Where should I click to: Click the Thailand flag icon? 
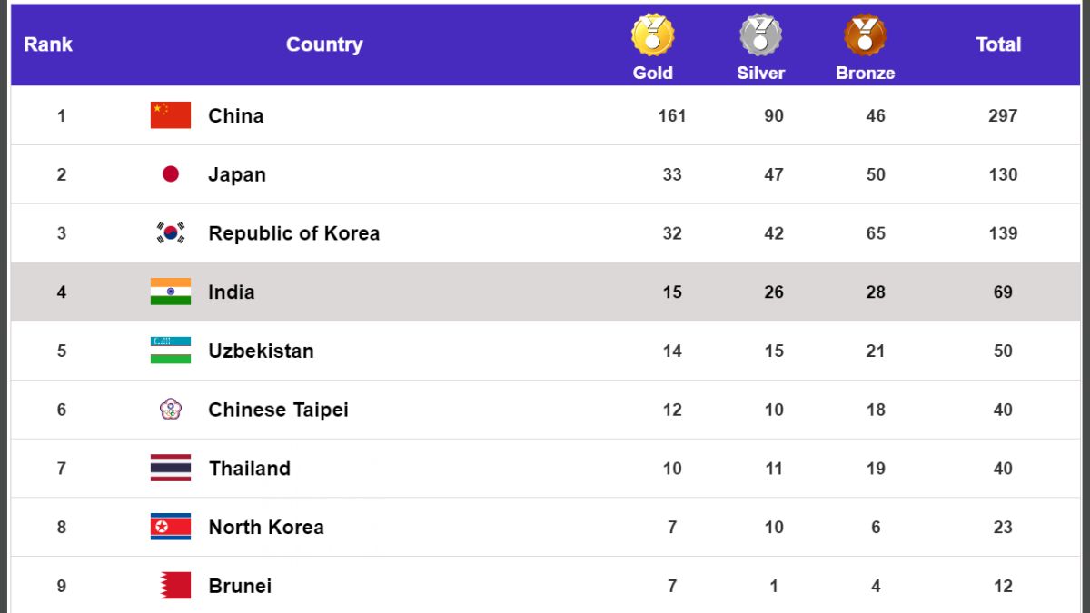point(171,468)
